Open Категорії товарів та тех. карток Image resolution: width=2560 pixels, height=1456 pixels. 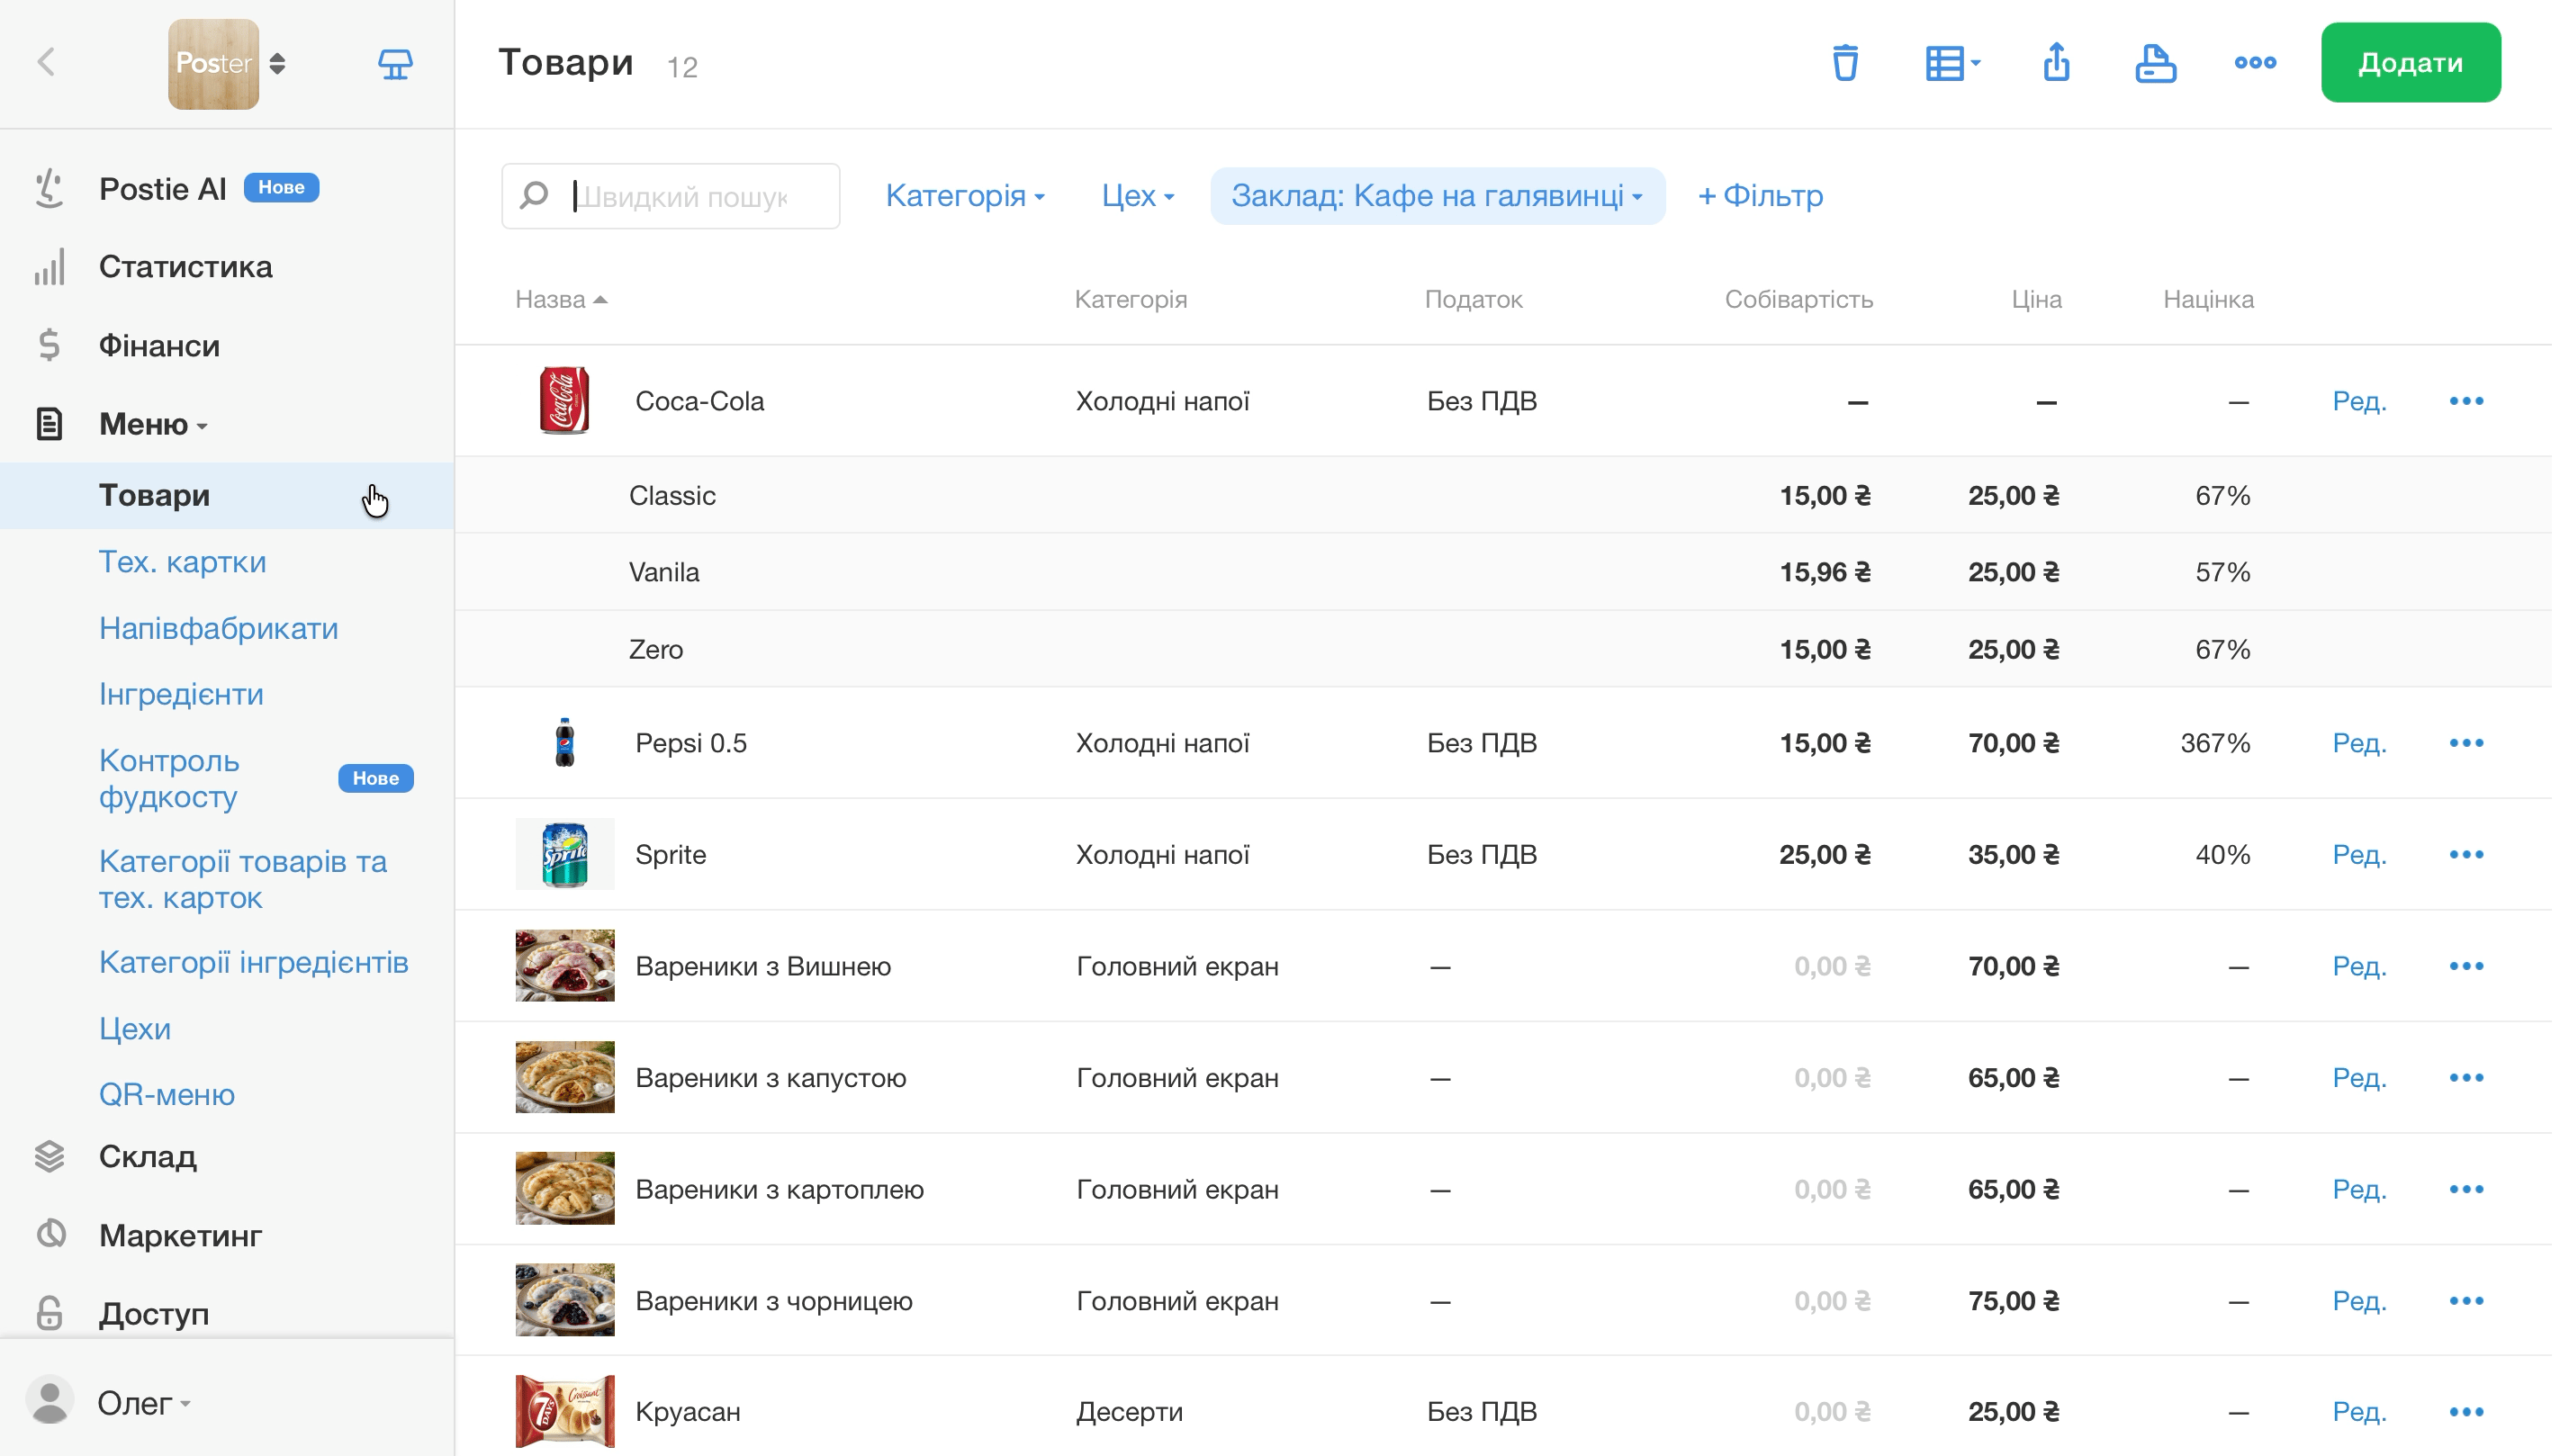pyautogui.click(x=242, y=880)
